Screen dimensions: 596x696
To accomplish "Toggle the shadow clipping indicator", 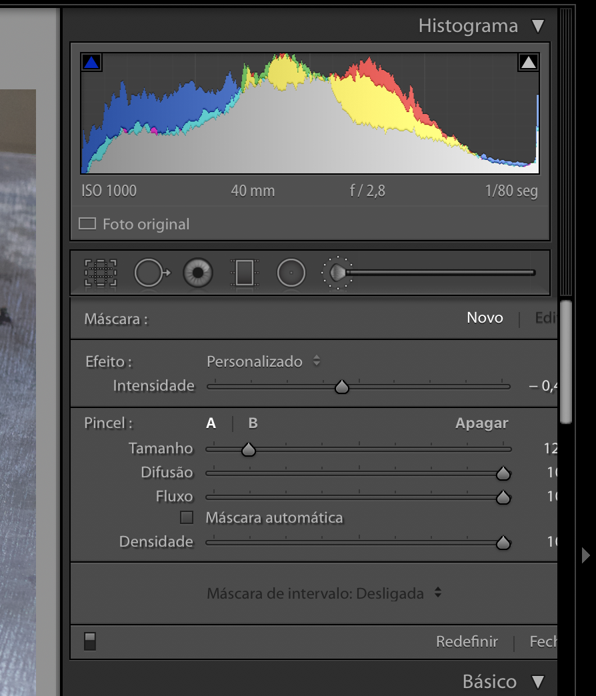I will click(91, 62).
